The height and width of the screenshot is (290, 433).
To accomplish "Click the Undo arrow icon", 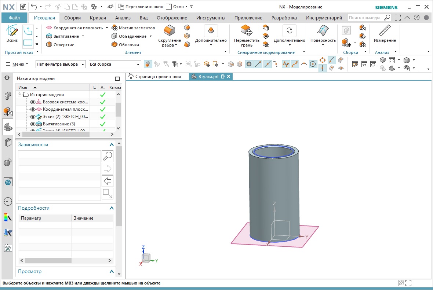I will click(34, 7).
